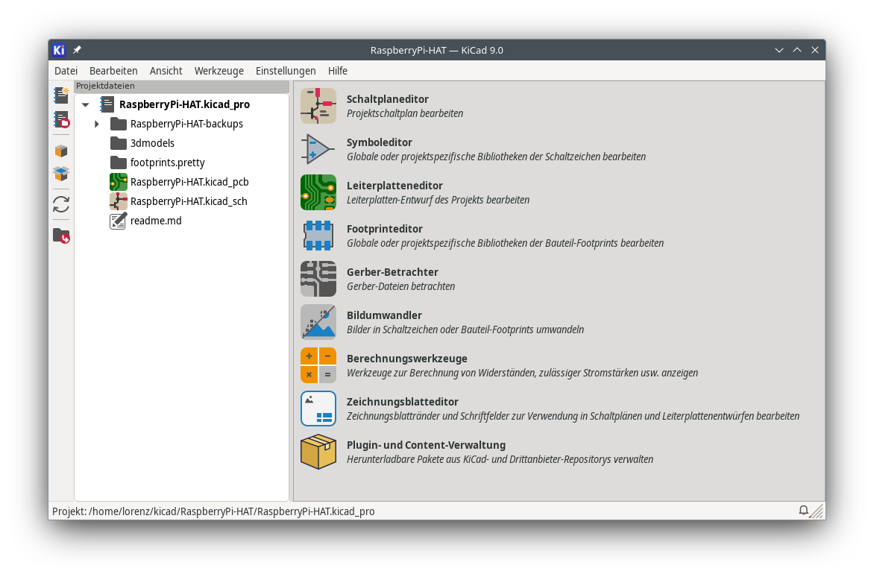Start the Leiterplatteneditor from its green icon
The width and height of the screenshot is (874, 577).
click(x=318, y=192)
